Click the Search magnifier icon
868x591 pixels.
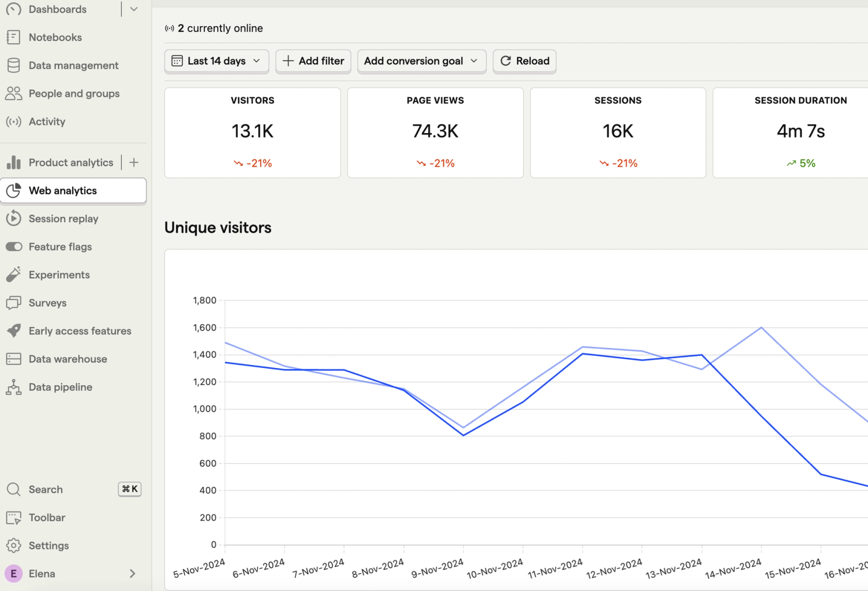[x=14, y=489]
